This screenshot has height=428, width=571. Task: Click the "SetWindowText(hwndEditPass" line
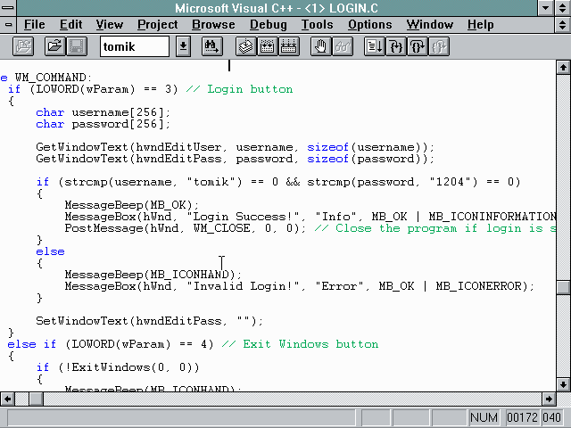click(149, 321)
